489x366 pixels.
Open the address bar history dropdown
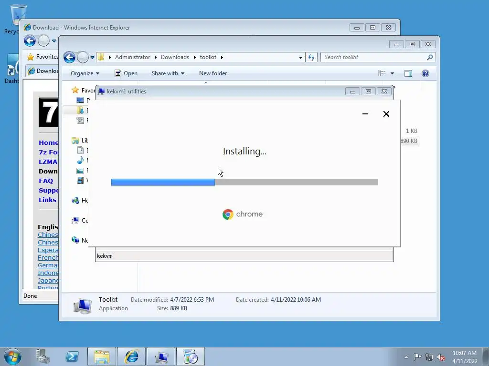pos(300,57)
